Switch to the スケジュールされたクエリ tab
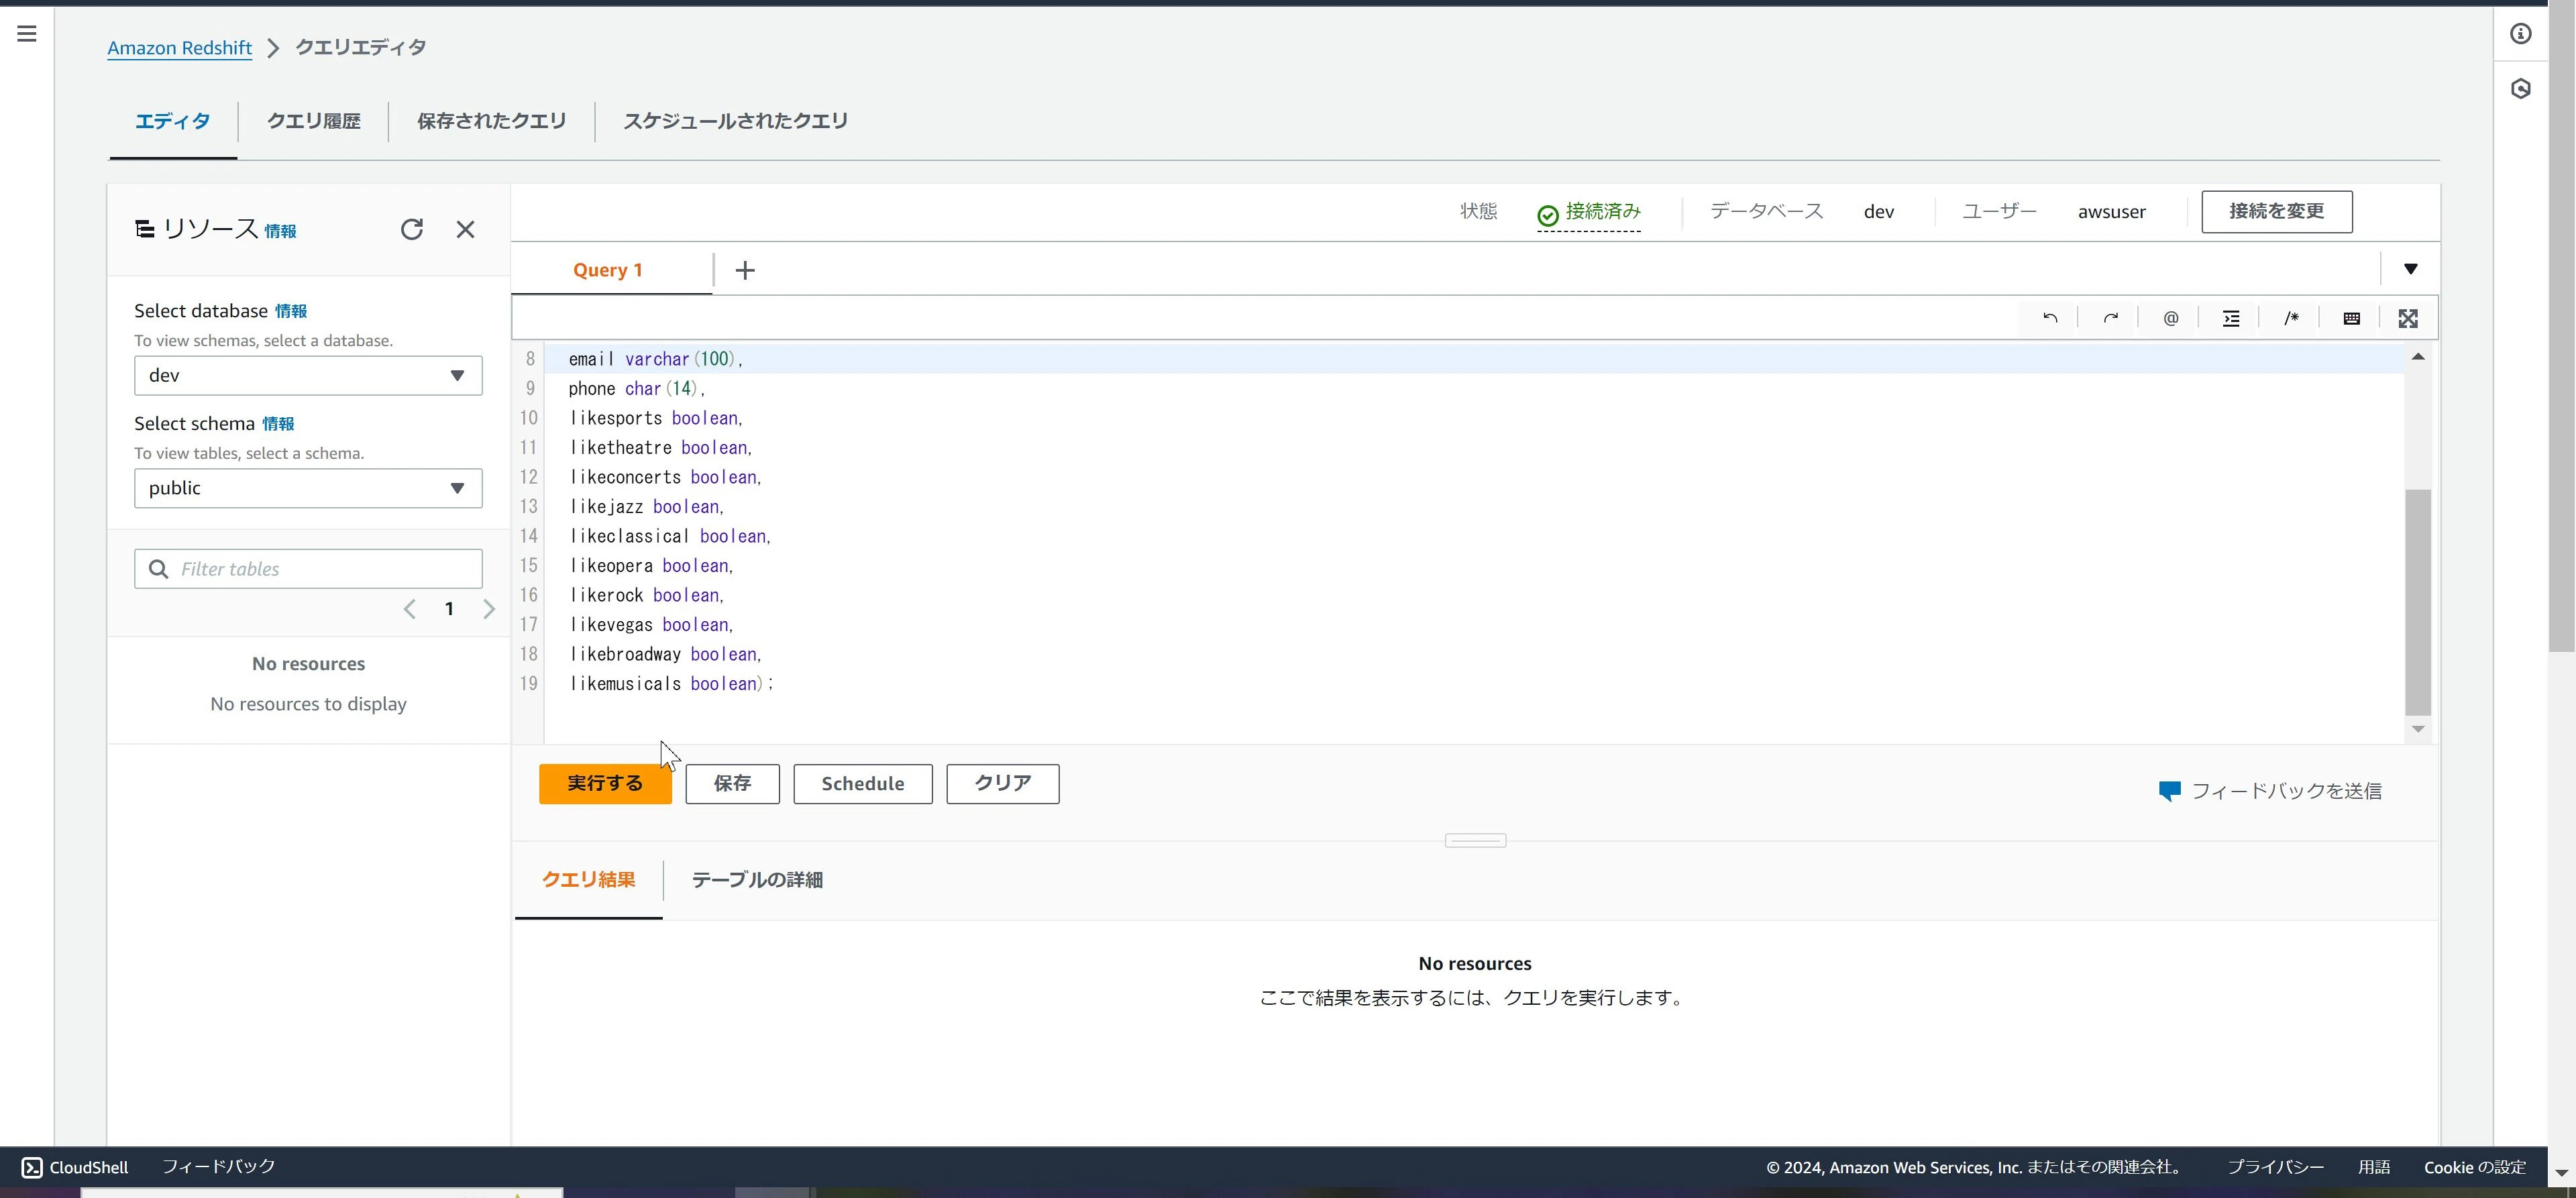 (735, 121)
